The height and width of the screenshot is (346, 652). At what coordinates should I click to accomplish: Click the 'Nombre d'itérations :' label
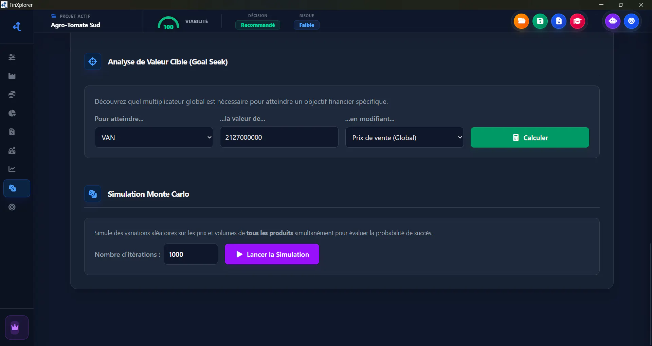coord(127,254)
